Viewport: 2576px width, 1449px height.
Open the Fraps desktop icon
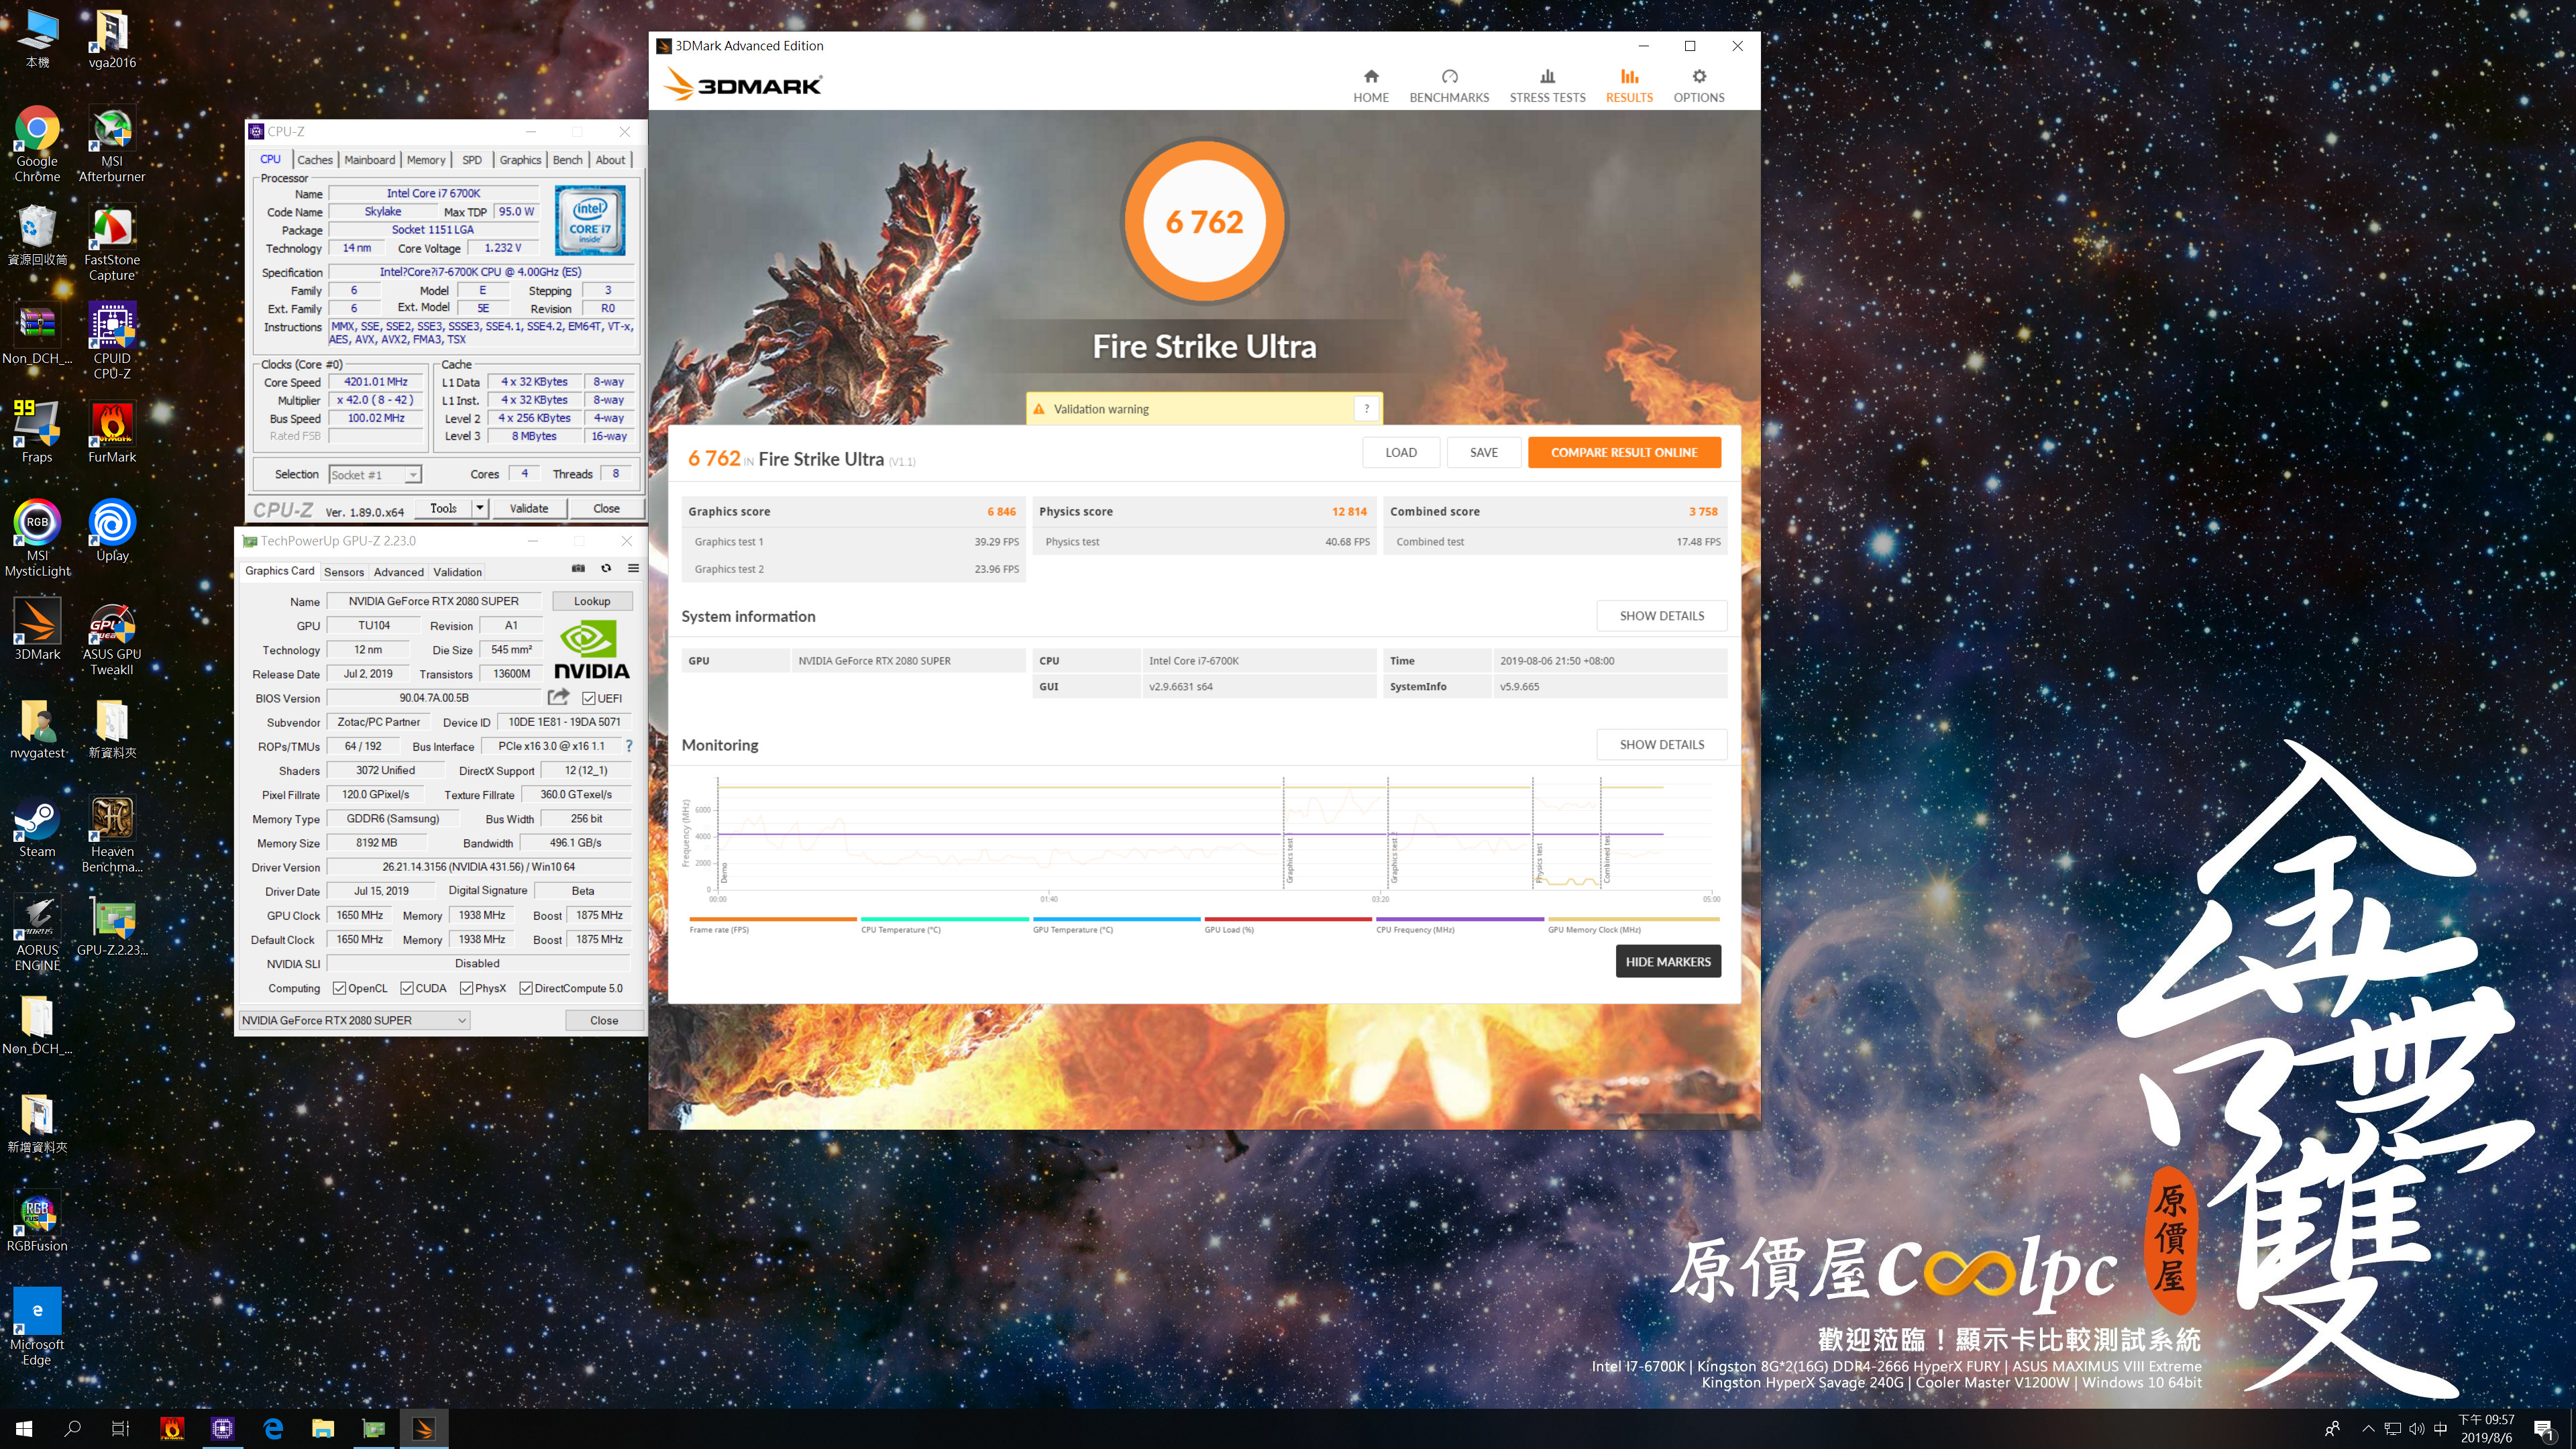coord(37,432)
